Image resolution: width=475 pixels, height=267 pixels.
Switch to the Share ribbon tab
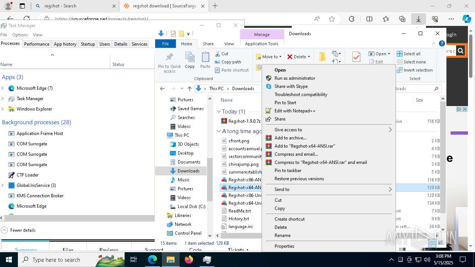[208, 44]
